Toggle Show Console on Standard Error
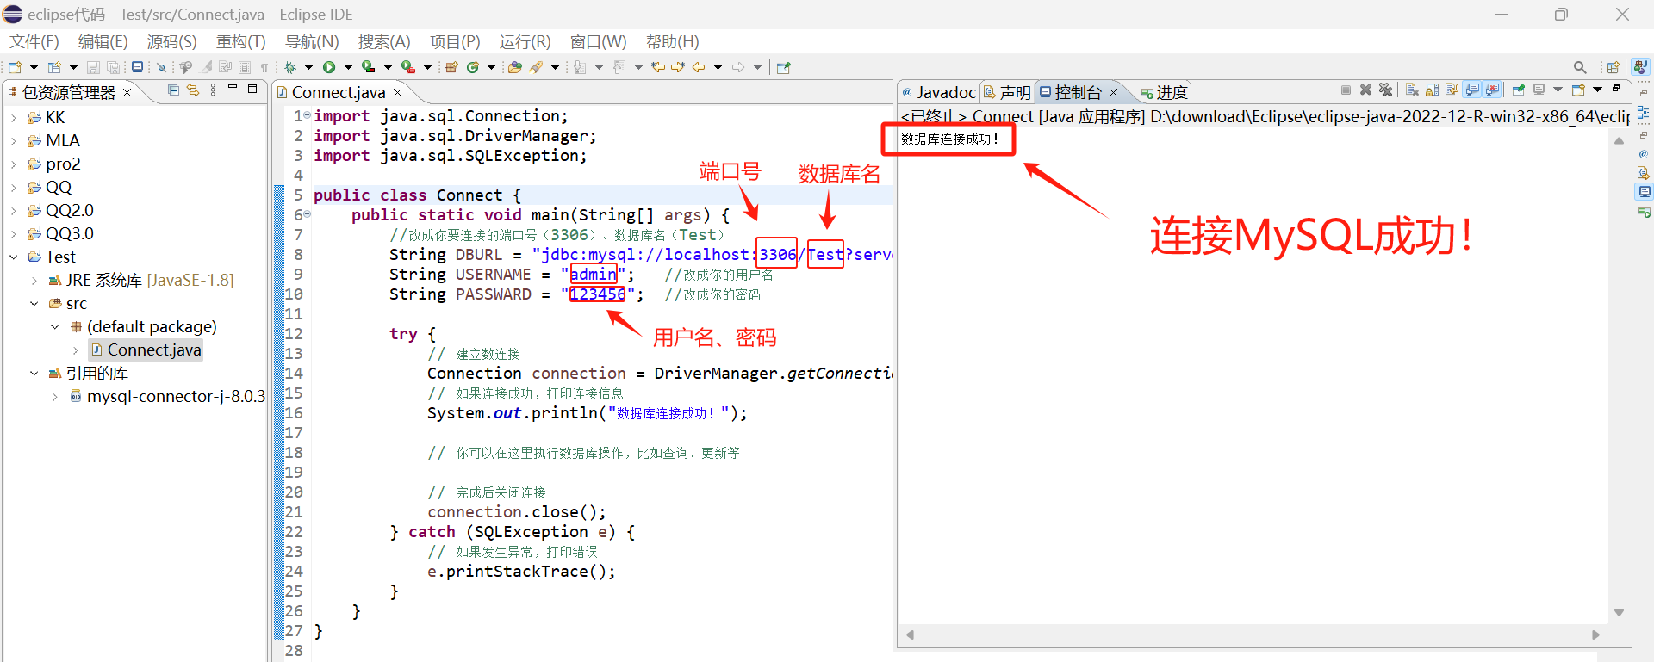The image size is (1654, 662). pos(1492,90)
